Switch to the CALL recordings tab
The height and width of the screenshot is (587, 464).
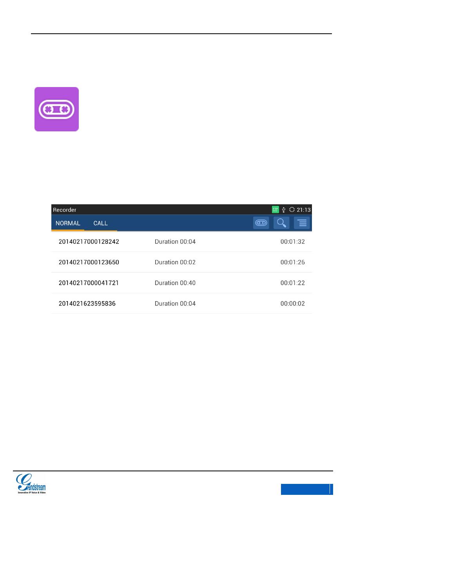[100, 223]
